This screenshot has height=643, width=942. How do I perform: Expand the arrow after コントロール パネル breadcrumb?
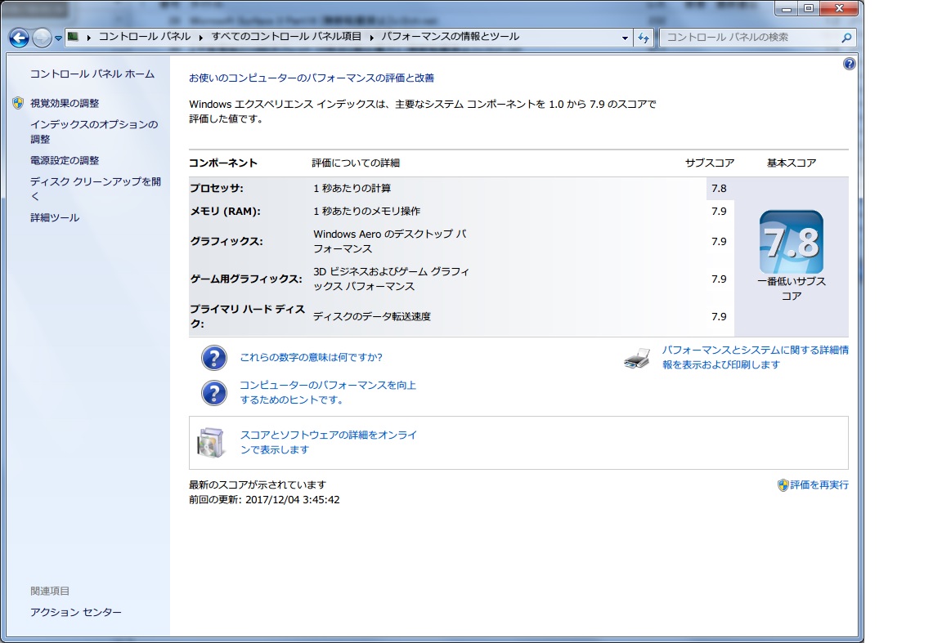point(201,38)
